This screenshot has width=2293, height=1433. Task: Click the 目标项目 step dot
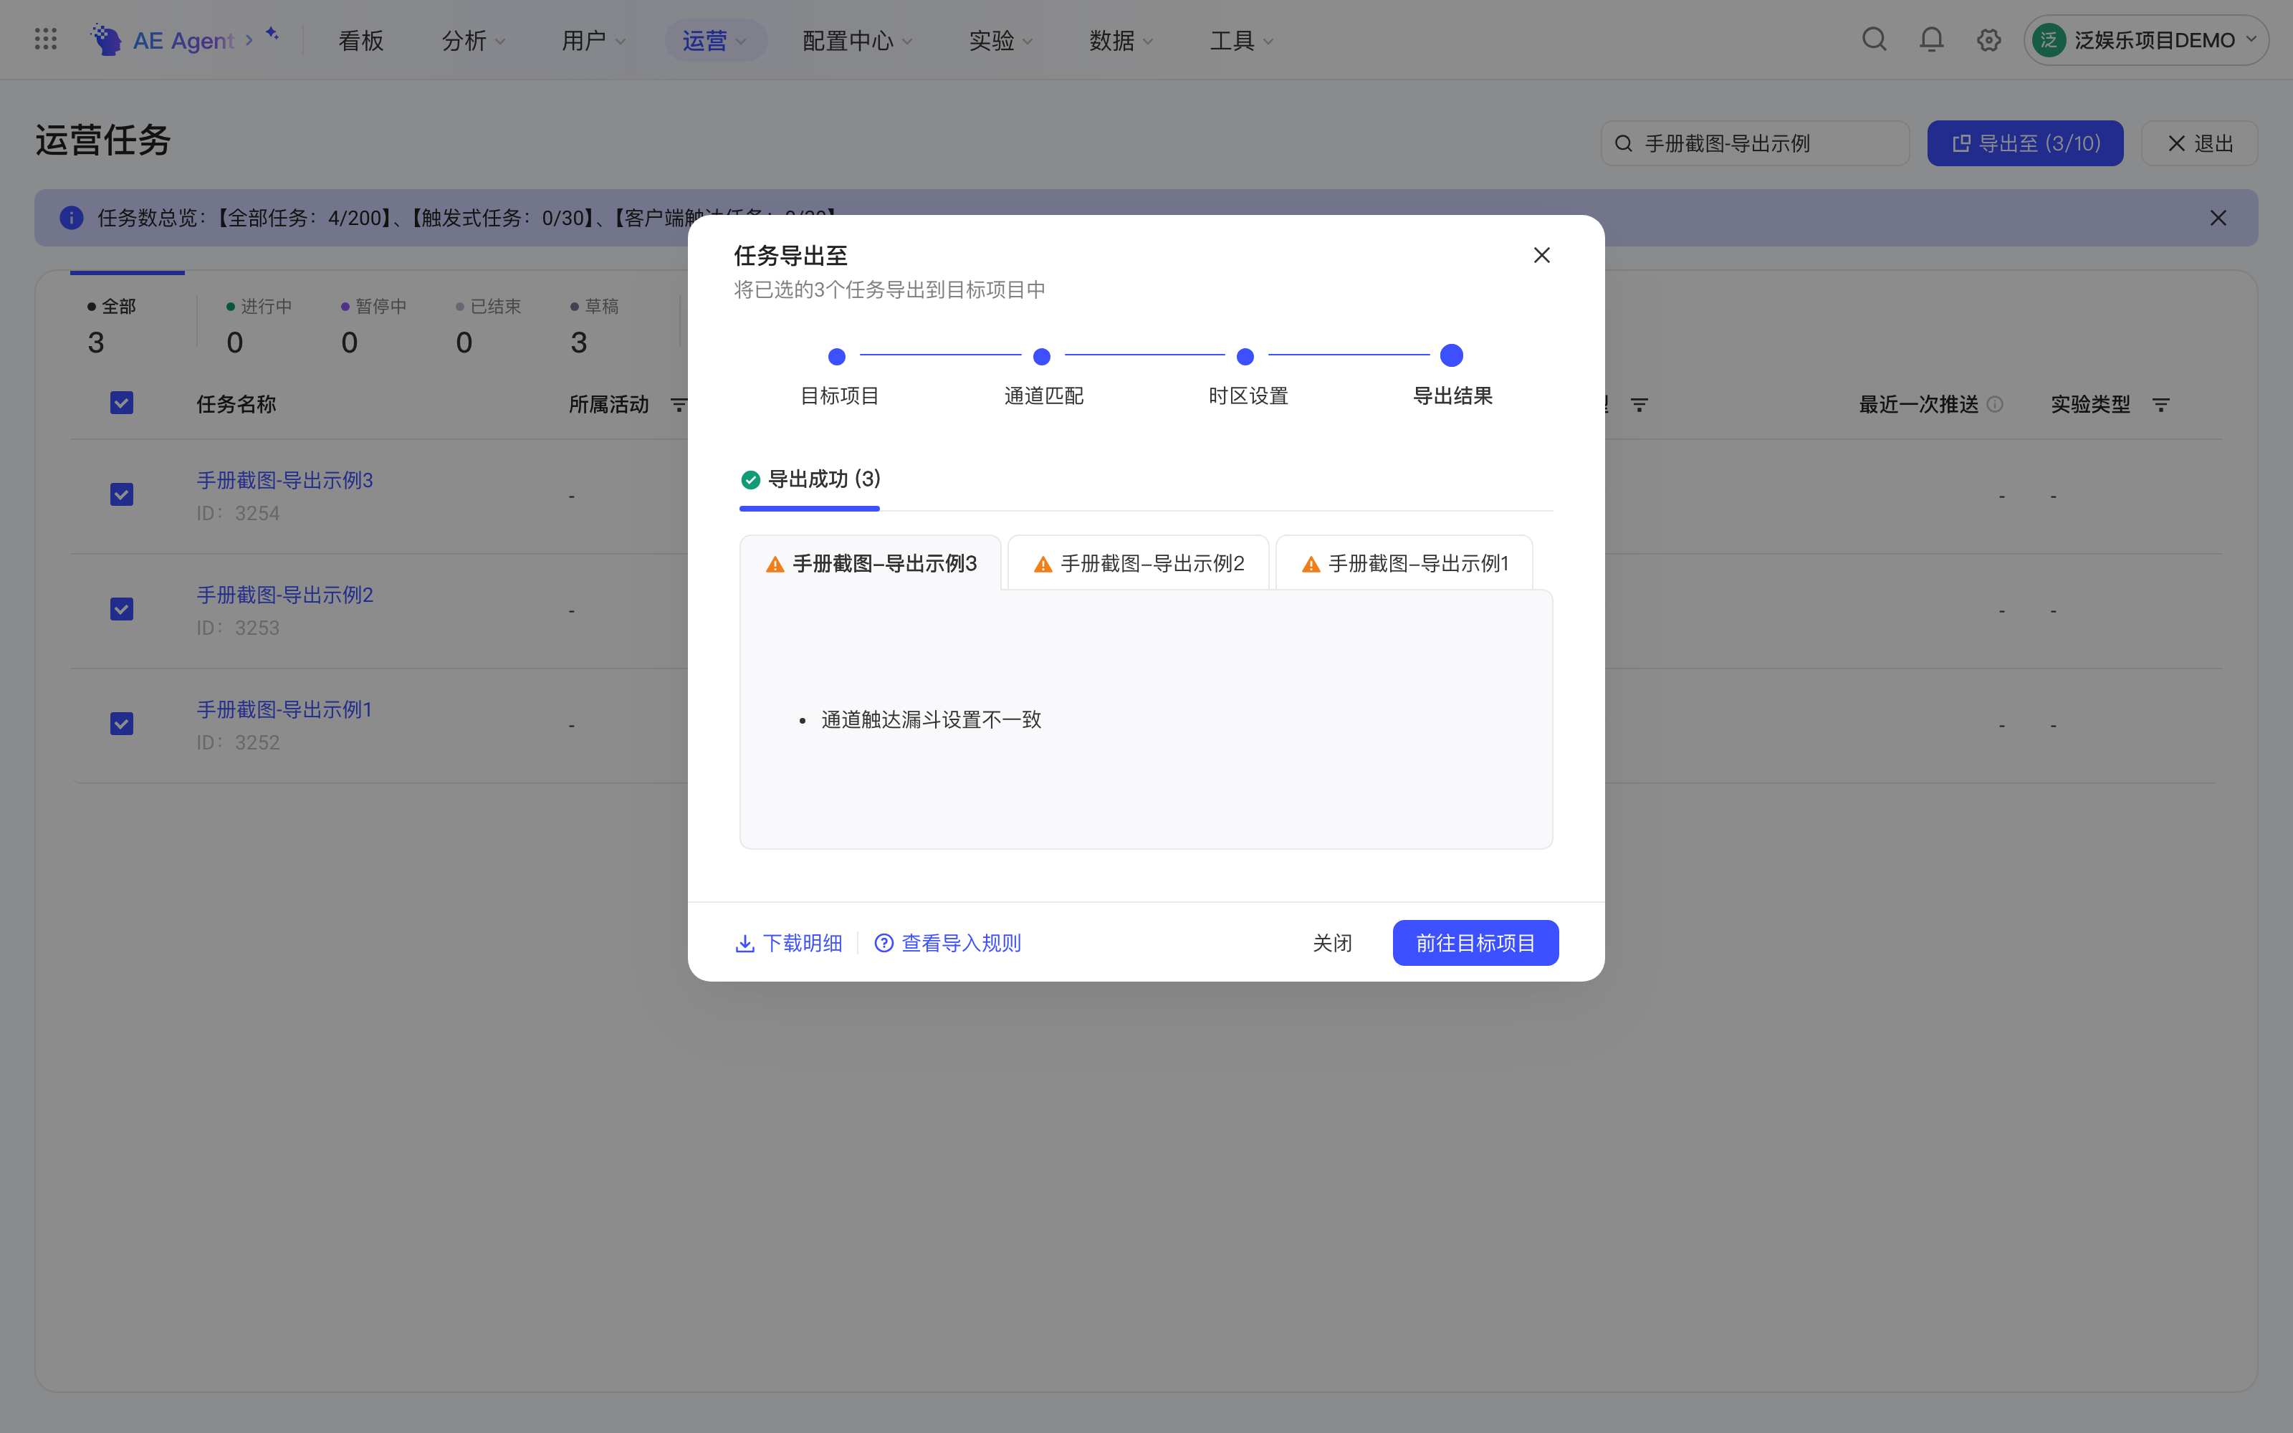[837, 356]
